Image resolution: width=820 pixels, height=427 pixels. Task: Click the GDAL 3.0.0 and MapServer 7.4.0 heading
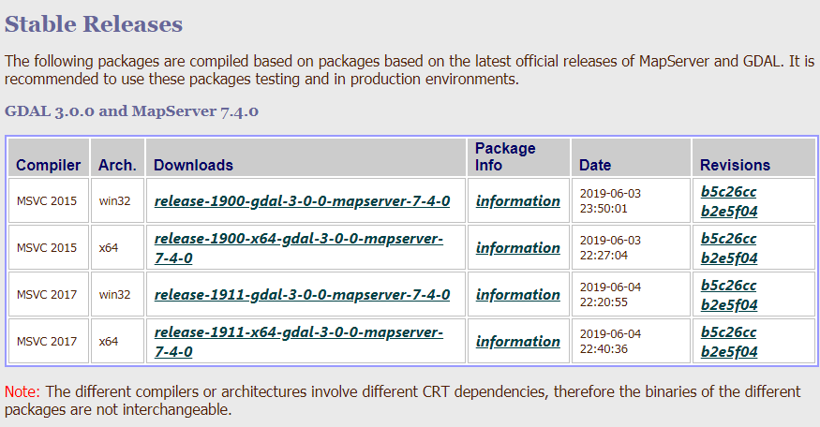coord(131,111)
